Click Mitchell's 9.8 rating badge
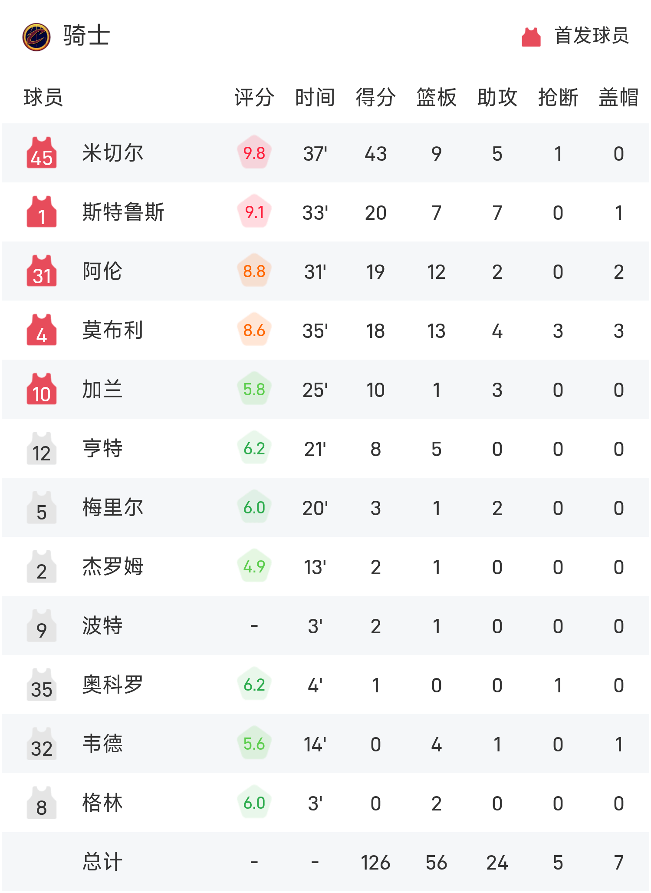The width and height of the screenshot is (651, 893). click(254, 153)
